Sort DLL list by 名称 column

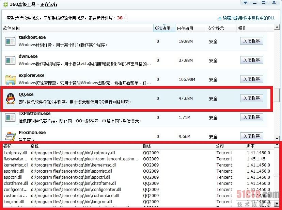click(x=16, y=146)
